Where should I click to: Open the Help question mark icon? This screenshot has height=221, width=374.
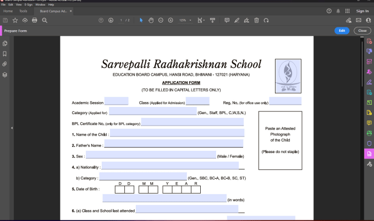coord(329,11)
